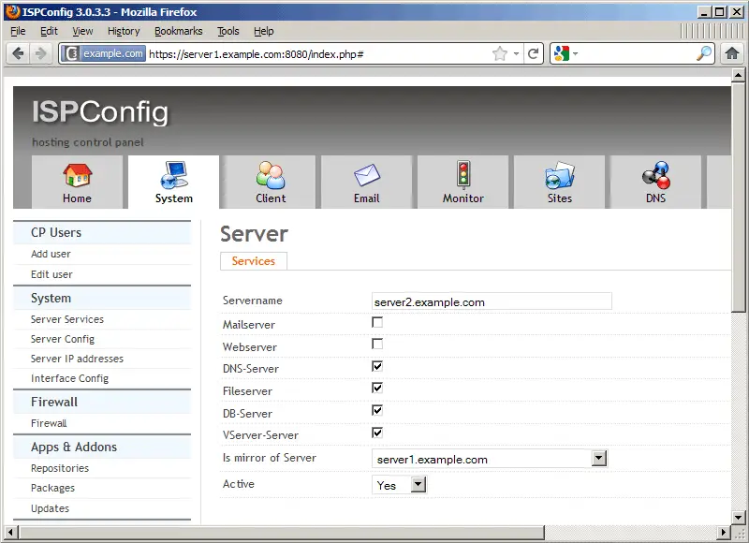Open the History menu
The image size is (749, 543).
point(124,31)
